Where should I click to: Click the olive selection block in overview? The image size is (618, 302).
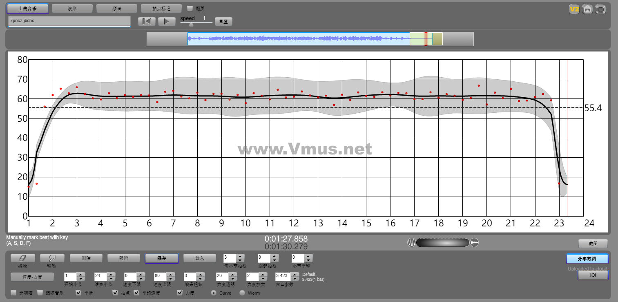coord(437,39)
